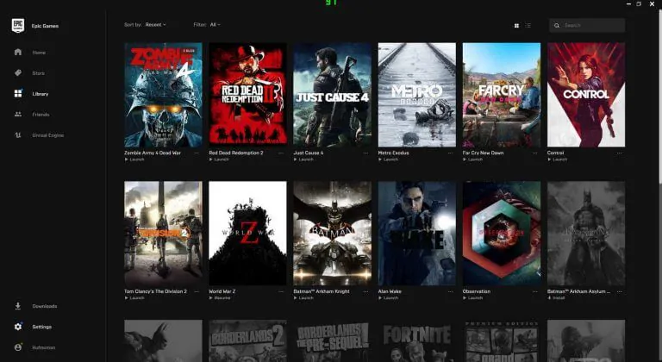The image size is (662, 362).
Task: Open the Settings gear icon
Action: click(x=18, y=327)
